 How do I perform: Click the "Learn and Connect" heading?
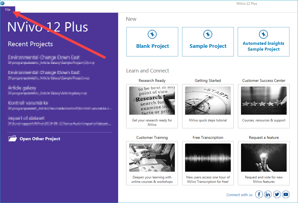pos(147,71)
